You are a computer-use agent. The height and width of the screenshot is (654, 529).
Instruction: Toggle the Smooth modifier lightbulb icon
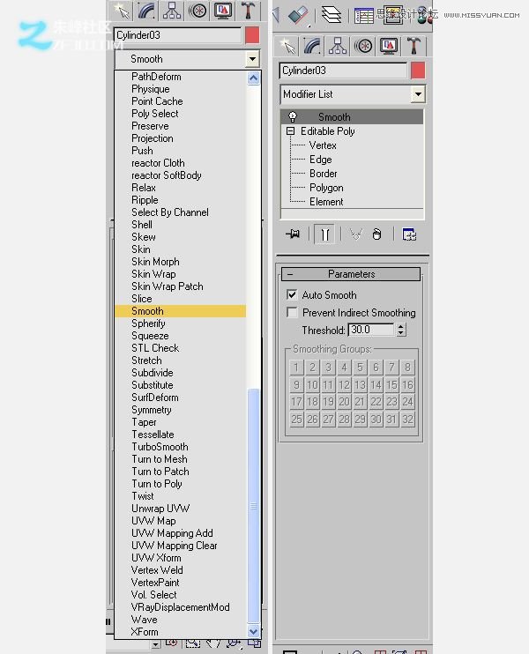(293, 116)
